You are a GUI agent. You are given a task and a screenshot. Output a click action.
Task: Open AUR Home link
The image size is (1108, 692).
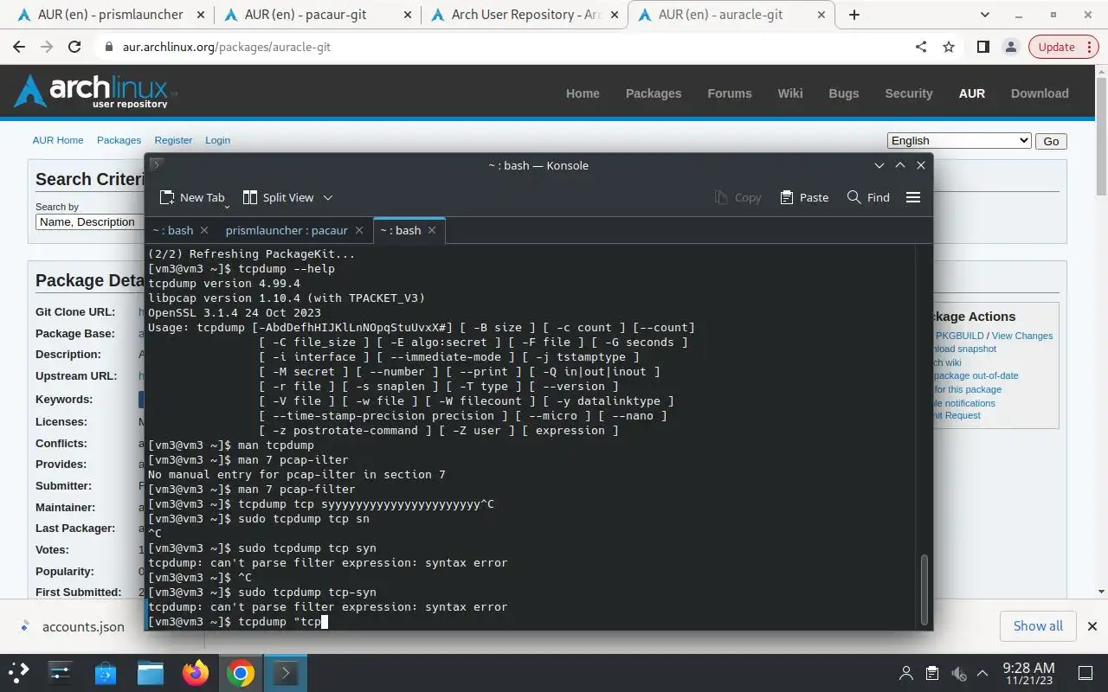coord(58,140)
